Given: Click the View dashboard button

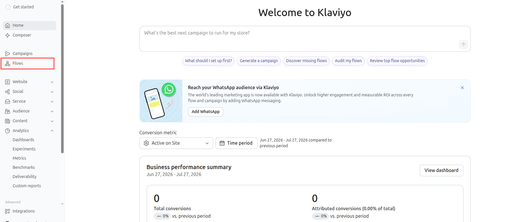Looking at the screenshot, I should [441, 171].
